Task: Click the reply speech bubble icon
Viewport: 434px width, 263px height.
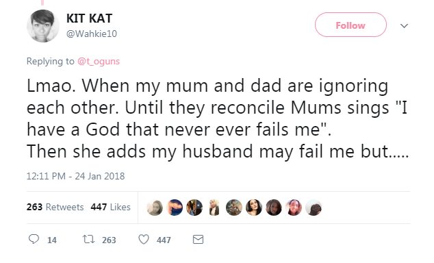Action: pyautogui.click(x=34, y=239)
